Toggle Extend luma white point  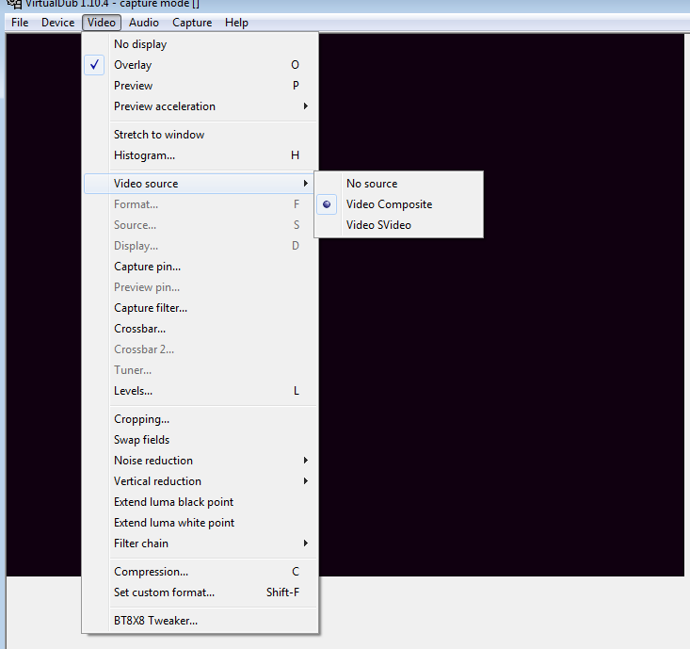pyautogui.click(x=201, y=523)
